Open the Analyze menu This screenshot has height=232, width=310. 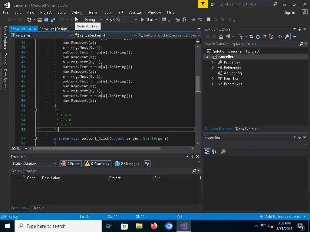point(135,12)
